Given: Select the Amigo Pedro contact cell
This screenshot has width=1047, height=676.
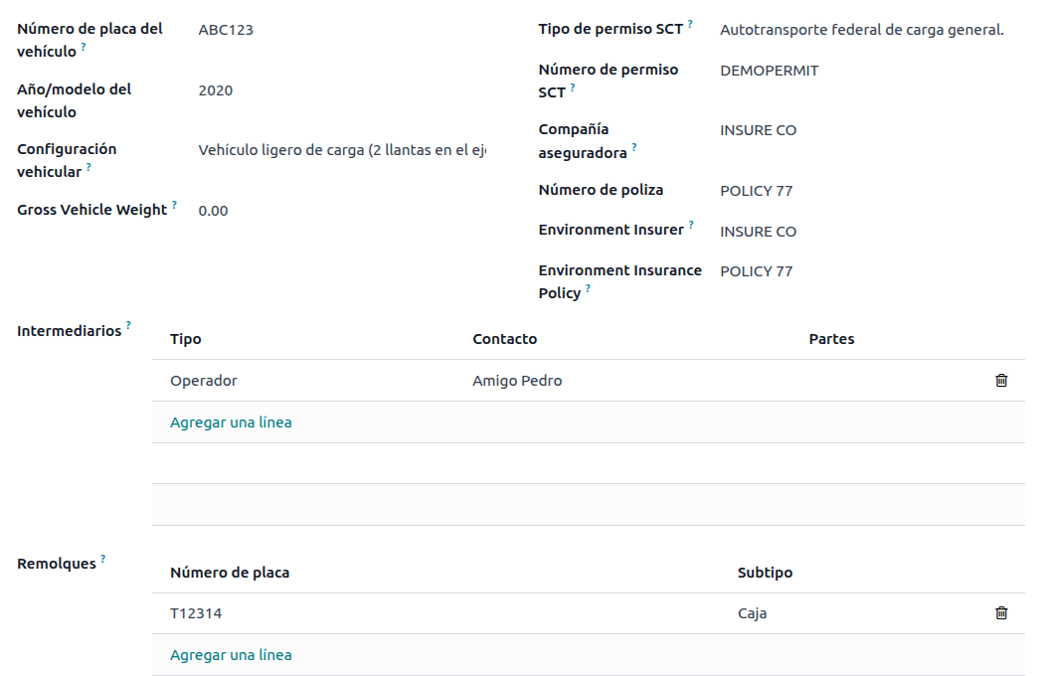Looking at the screenshot, I should pos(516,381).
